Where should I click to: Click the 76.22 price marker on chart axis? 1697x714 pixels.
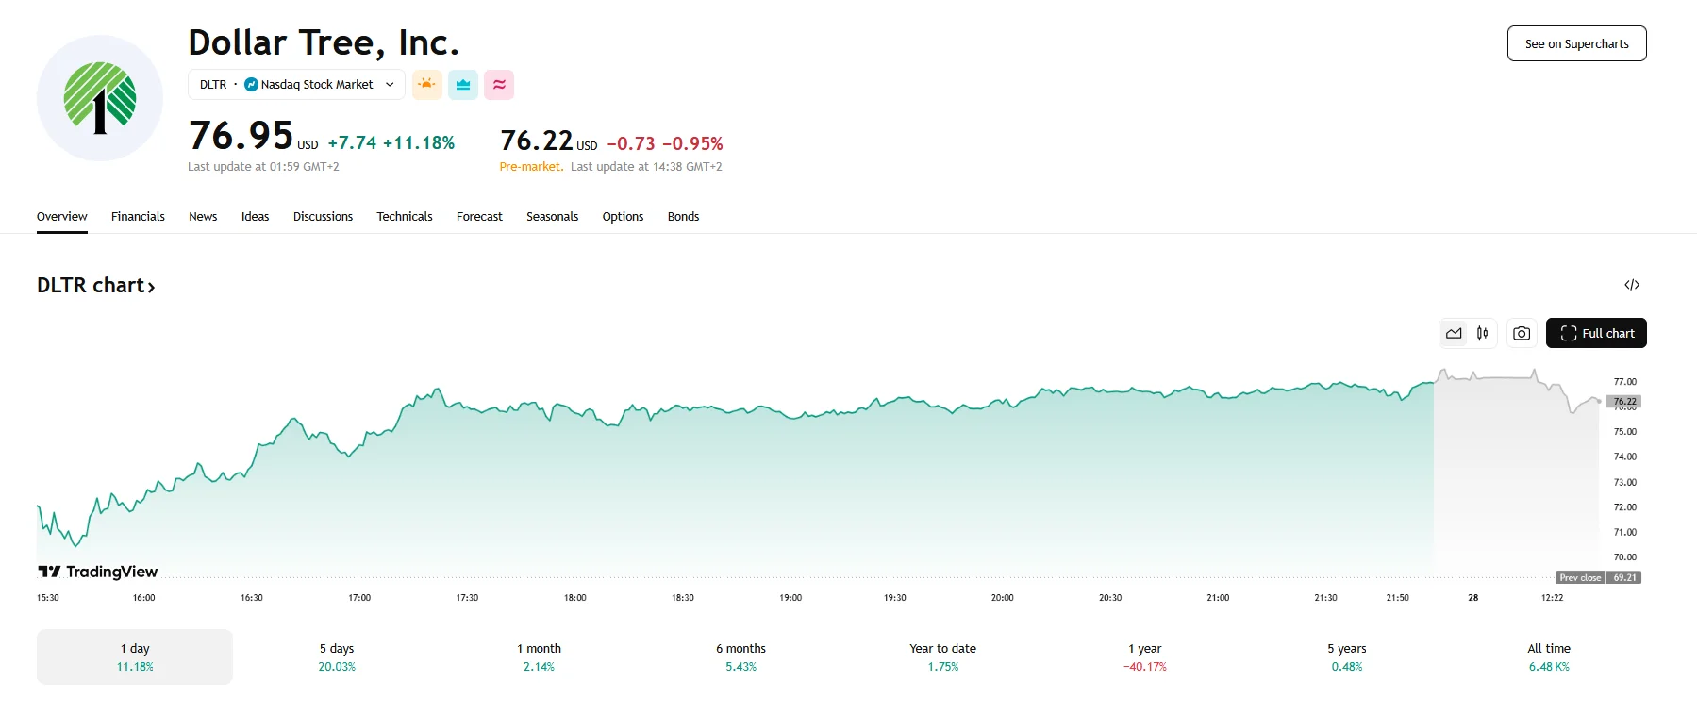(1624, 401)
